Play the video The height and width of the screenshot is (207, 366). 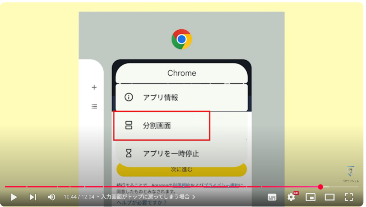point(14,197)
